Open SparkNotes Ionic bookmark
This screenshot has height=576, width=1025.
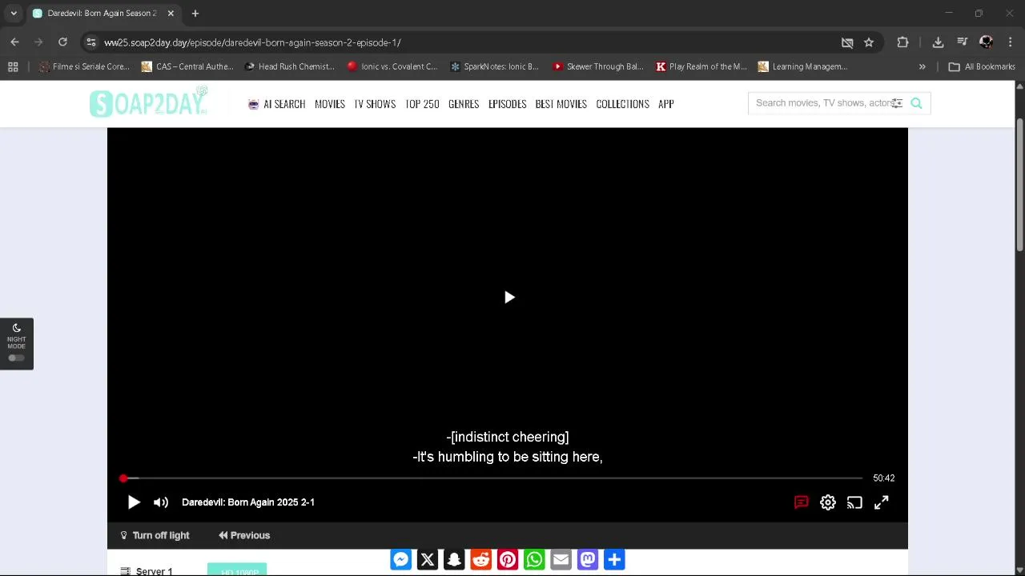(495, 66)
